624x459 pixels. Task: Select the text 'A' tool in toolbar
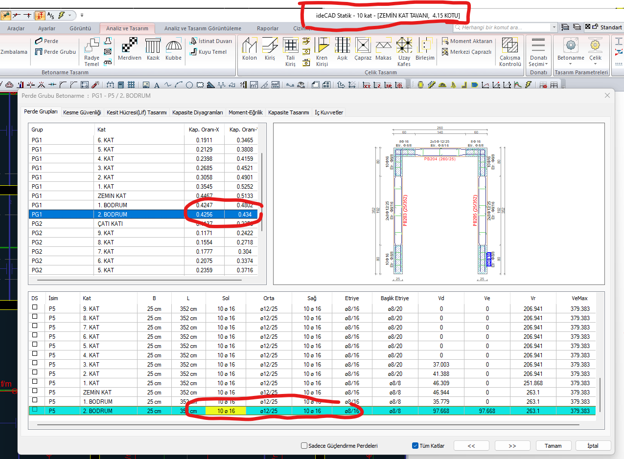tap(157, 85)
